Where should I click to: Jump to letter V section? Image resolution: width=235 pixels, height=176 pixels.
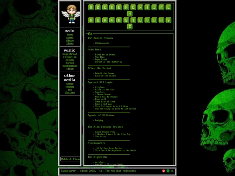click(x=148, y=20)
